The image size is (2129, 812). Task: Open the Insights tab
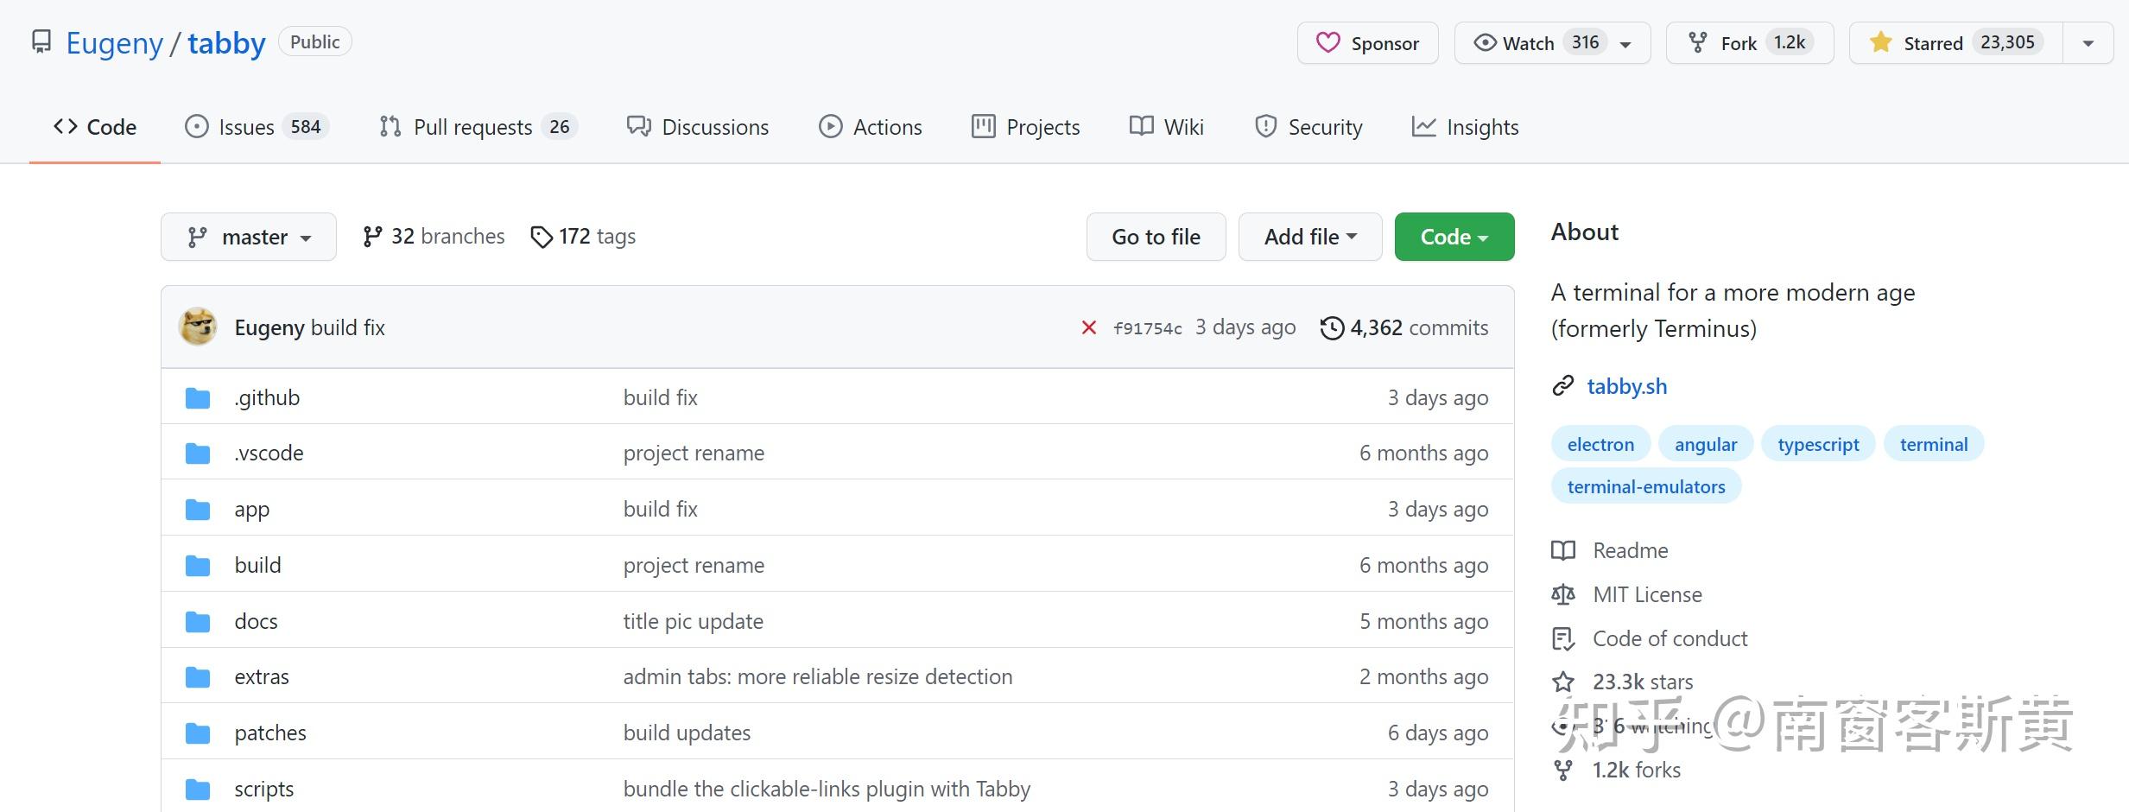(1466, 127)
